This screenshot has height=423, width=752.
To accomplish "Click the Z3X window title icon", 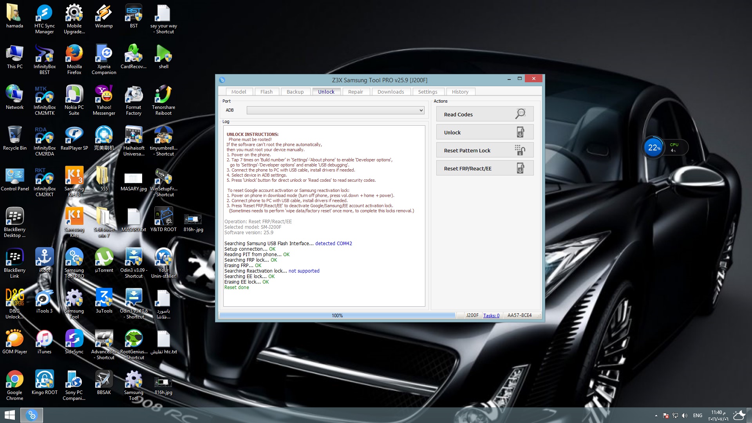I will (222, 80).
